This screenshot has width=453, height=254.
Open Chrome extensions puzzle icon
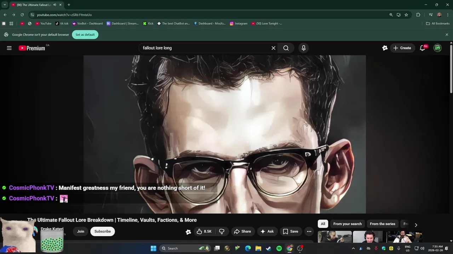pyautogui.click(x=418, y=15)
